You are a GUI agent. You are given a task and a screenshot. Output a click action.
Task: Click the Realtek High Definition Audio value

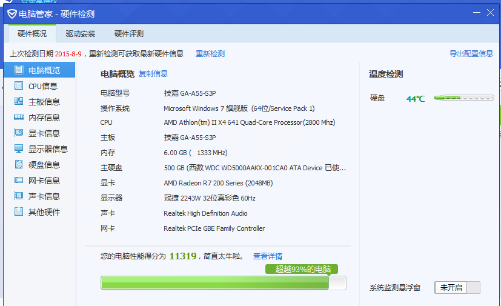point(205,213)
